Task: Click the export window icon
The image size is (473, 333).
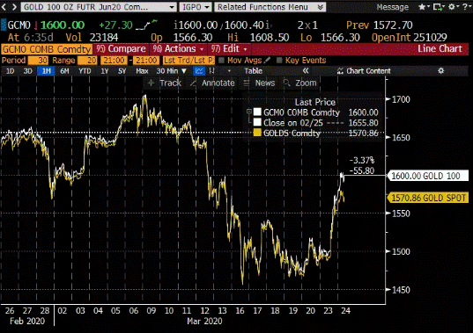Action: pos(438,7)
